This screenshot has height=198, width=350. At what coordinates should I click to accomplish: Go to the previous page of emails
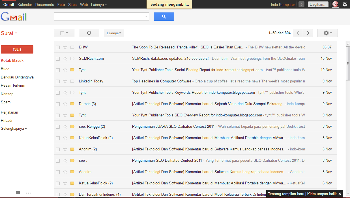point(298,33)
